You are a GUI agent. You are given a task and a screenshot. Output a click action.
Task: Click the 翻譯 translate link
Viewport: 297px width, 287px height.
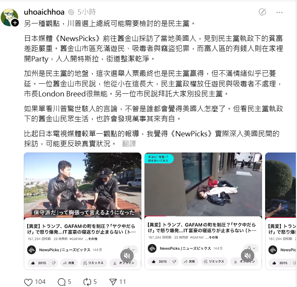click(129, 144)
